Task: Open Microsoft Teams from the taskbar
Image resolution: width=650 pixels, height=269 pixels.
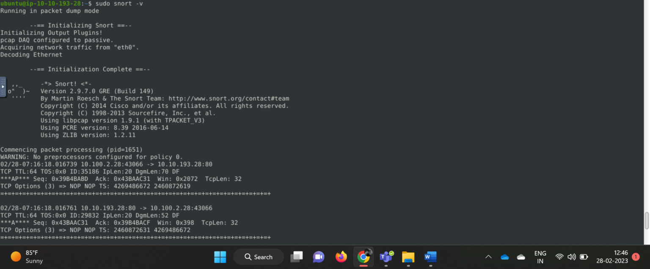Action: click(386, 256)
